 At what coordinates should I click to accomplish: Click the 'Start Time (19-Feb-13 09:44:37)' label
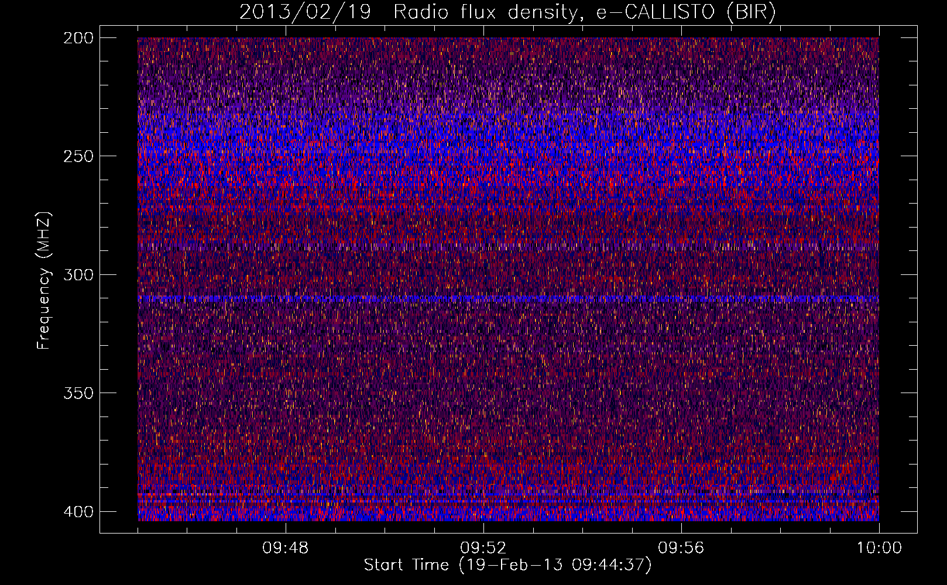point(507,565)
